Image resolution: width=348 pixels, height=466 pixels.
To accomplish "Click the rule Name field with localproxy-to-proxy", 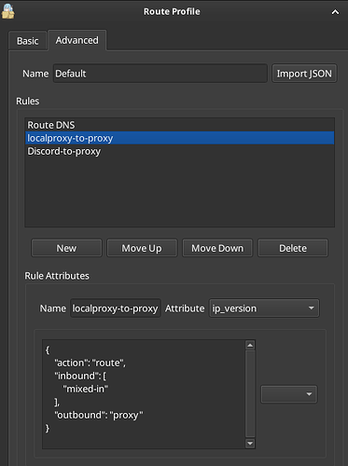I will point(116,308).
